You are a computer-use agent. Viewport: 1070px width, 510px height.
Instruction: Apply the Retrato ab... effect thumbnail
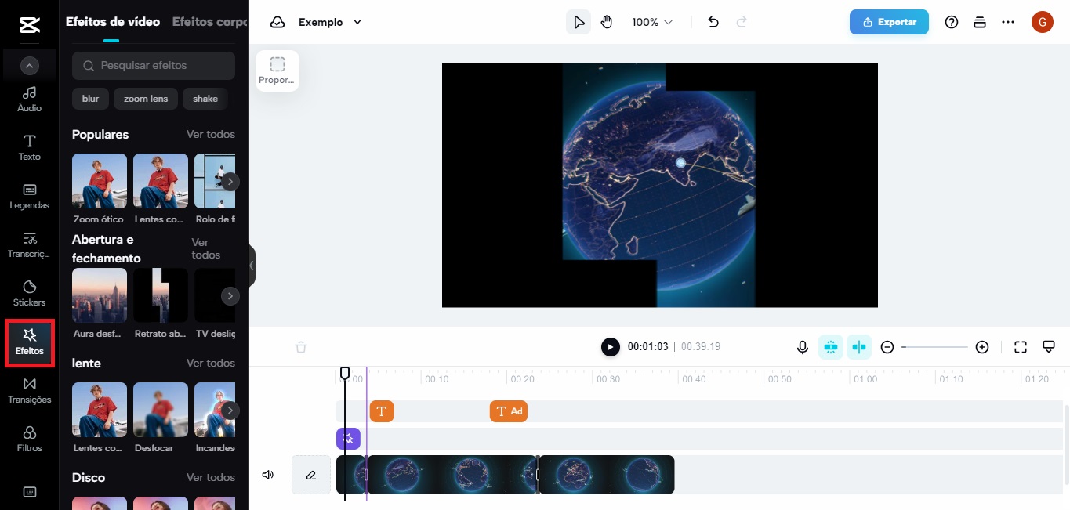tap(161, 295)
